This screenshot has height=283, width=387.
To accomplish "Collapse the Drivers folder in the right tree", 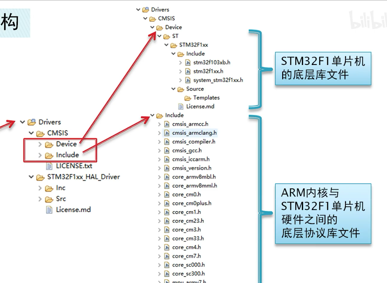I will coord(138,10).
